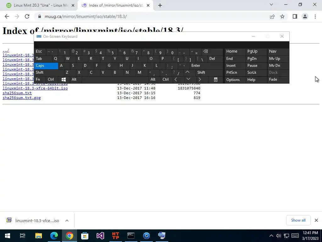The image size is (322, 242).
Task: Close the Index of mirror tab
Action: pos(148,5)
